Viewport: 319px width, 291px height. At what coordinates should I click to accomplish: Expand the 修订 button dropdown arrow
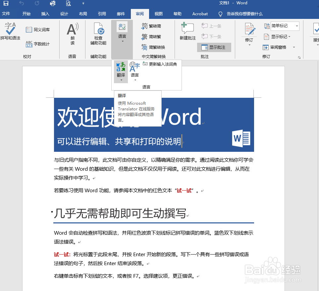click(x=249, y=45)
